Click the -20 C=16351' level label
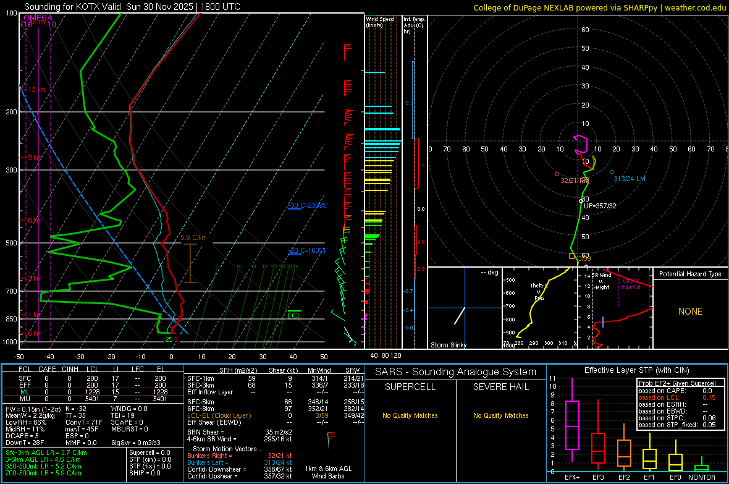This screenshot has height=484, width=729. pyautogui.click(x=308, y=250)
